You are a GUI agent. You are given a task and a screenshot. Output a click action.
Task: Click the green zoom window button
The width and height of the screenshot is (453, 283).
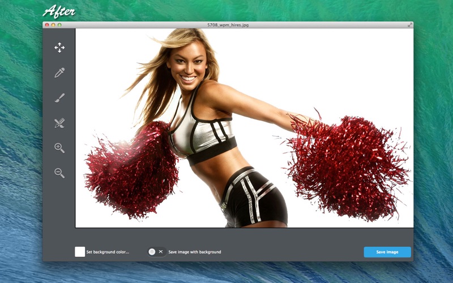click(x=59, y=25)
